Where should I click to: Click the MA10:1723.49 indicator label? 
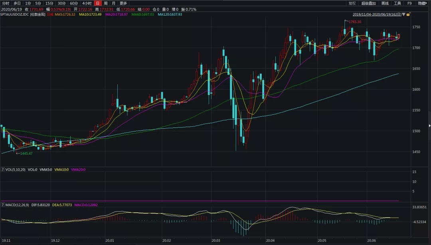(x=90, y=14)
